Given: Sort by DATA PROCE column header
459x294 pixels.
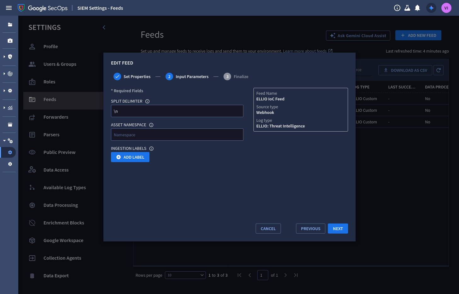Looking at the screenshot, I should click(x=437, y=87).
